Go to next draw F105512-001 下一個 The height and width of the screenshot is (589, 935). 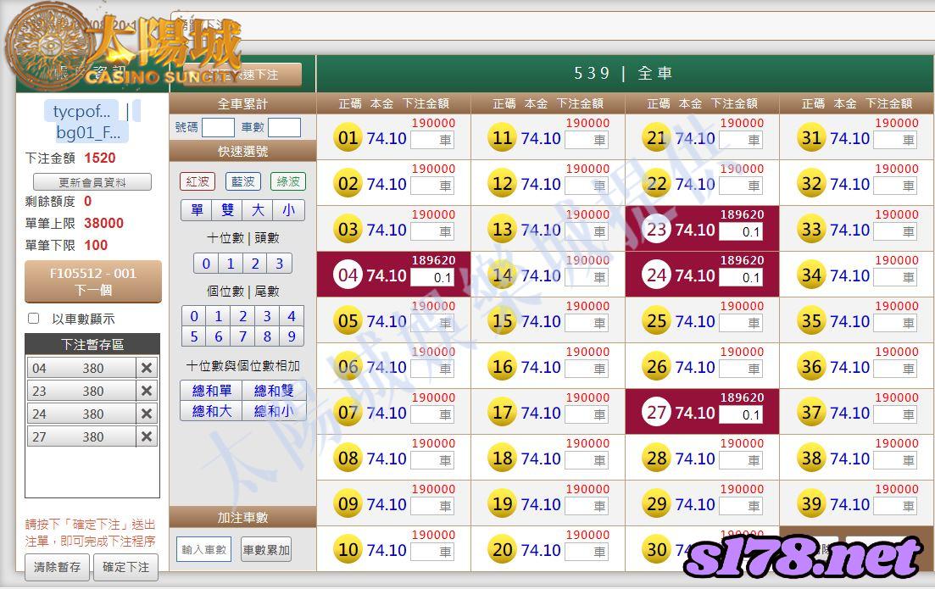[x=93, y=281]
